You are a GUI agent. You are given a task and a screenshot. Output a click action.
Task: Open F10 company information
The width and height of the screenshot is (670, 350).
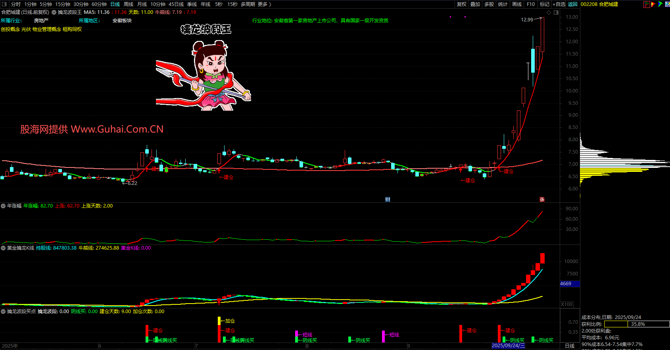531,4
